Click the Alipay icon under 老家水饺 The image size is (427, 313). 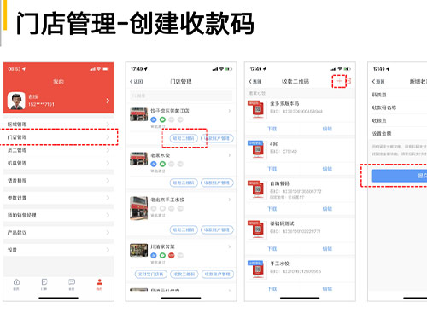click(154, 164)
